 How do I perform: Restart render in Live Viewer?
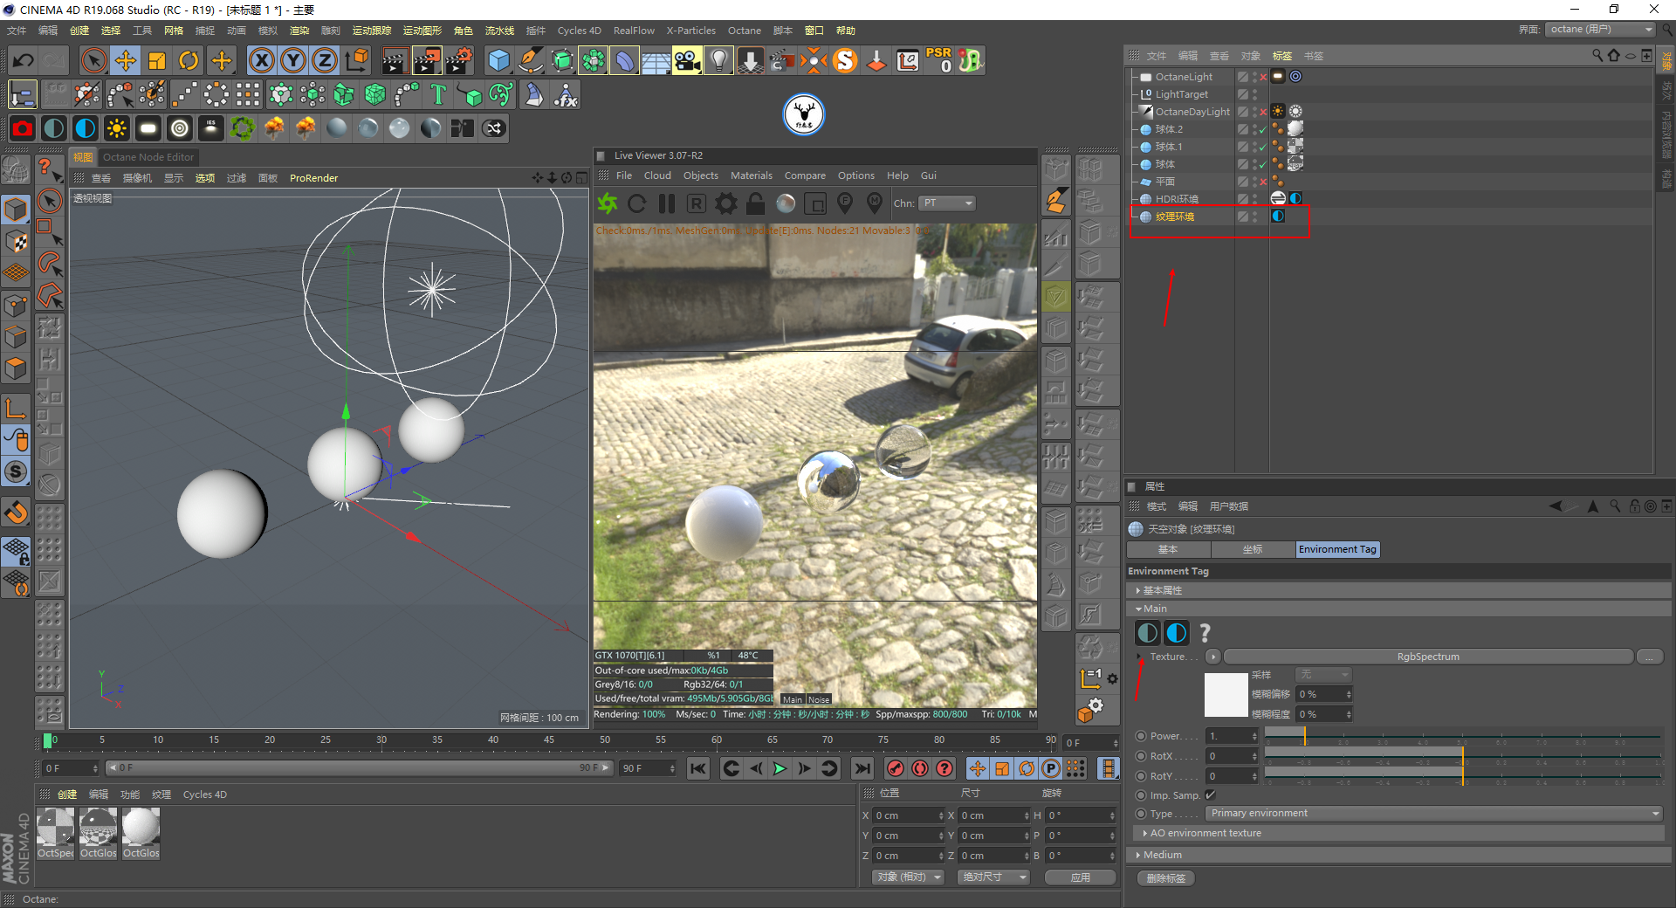click(637, 203)
